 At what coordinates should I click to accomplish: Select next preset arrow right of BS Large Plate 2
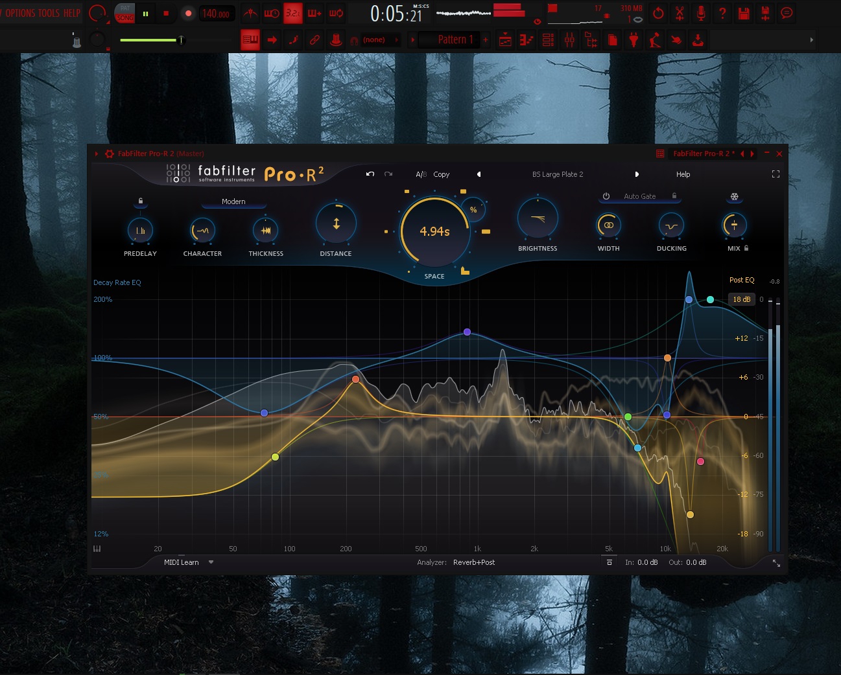[637, 174]
